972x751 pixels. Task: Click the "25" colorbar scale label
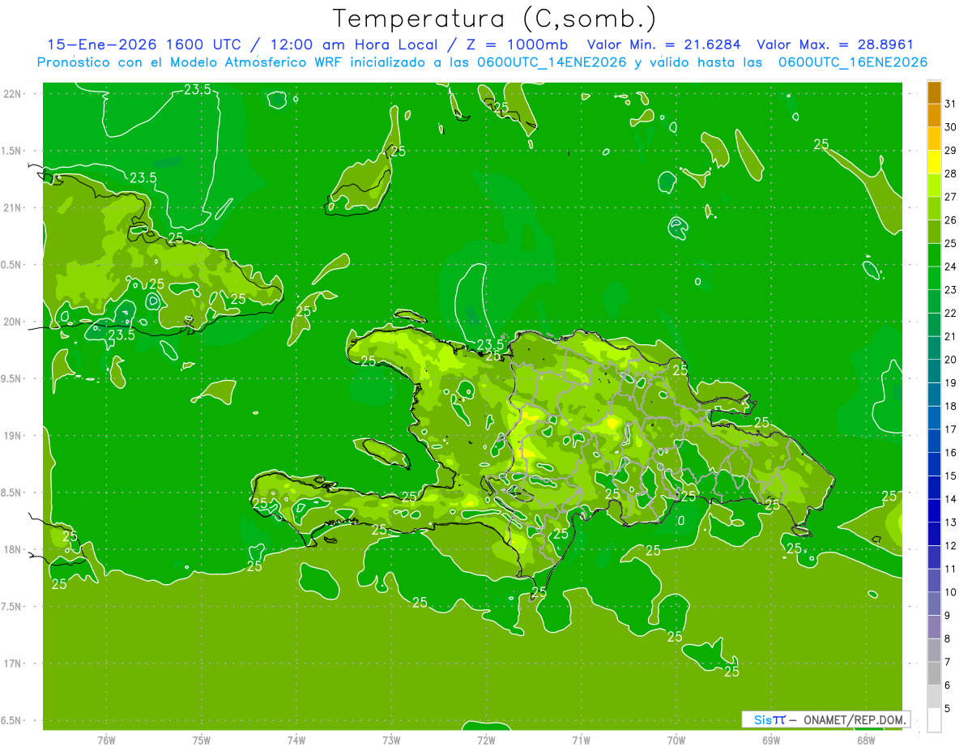pos(951,243)
